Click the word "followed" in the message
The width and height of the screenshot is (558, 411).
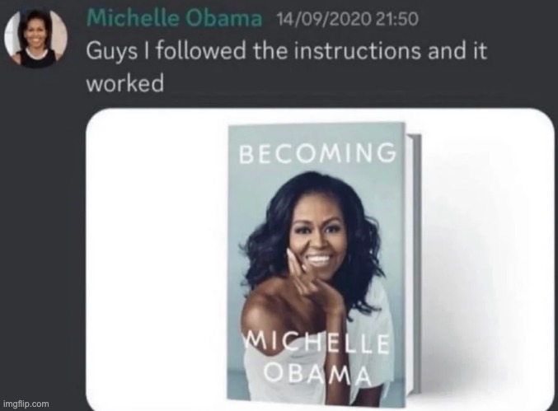201,50
